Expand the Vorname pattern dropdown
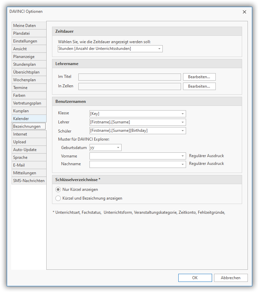 pos(182,156)
